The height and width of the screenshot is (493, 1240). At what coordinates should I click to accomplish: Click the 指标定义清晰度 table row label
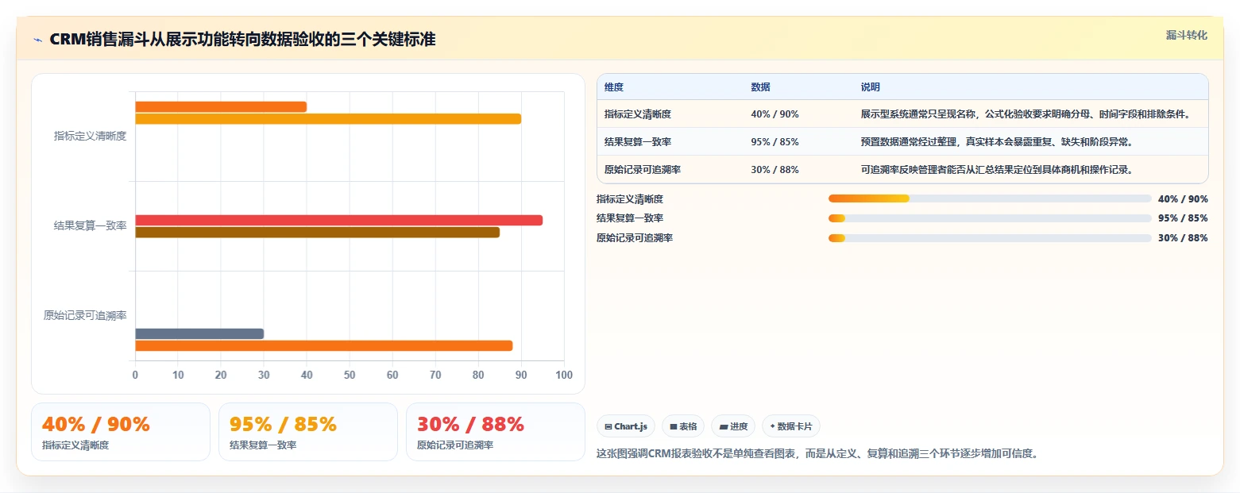click(x=638, y=114)
